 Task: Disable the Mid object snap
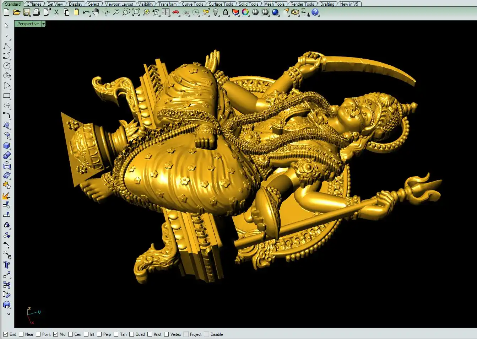(x=56, y=334)
